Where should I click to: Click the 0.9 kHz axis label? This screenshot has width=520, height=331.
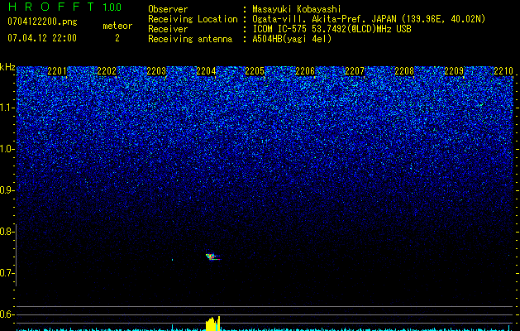[x=7, y=190]
